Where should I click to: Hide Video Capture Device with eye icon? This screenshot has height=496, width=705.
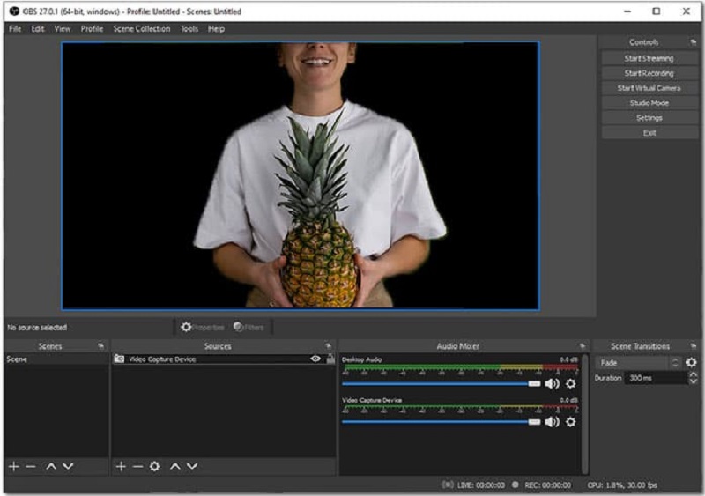(x=315, y=359)
